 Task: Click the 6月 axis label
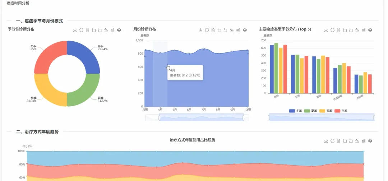(x=189, y=110)
